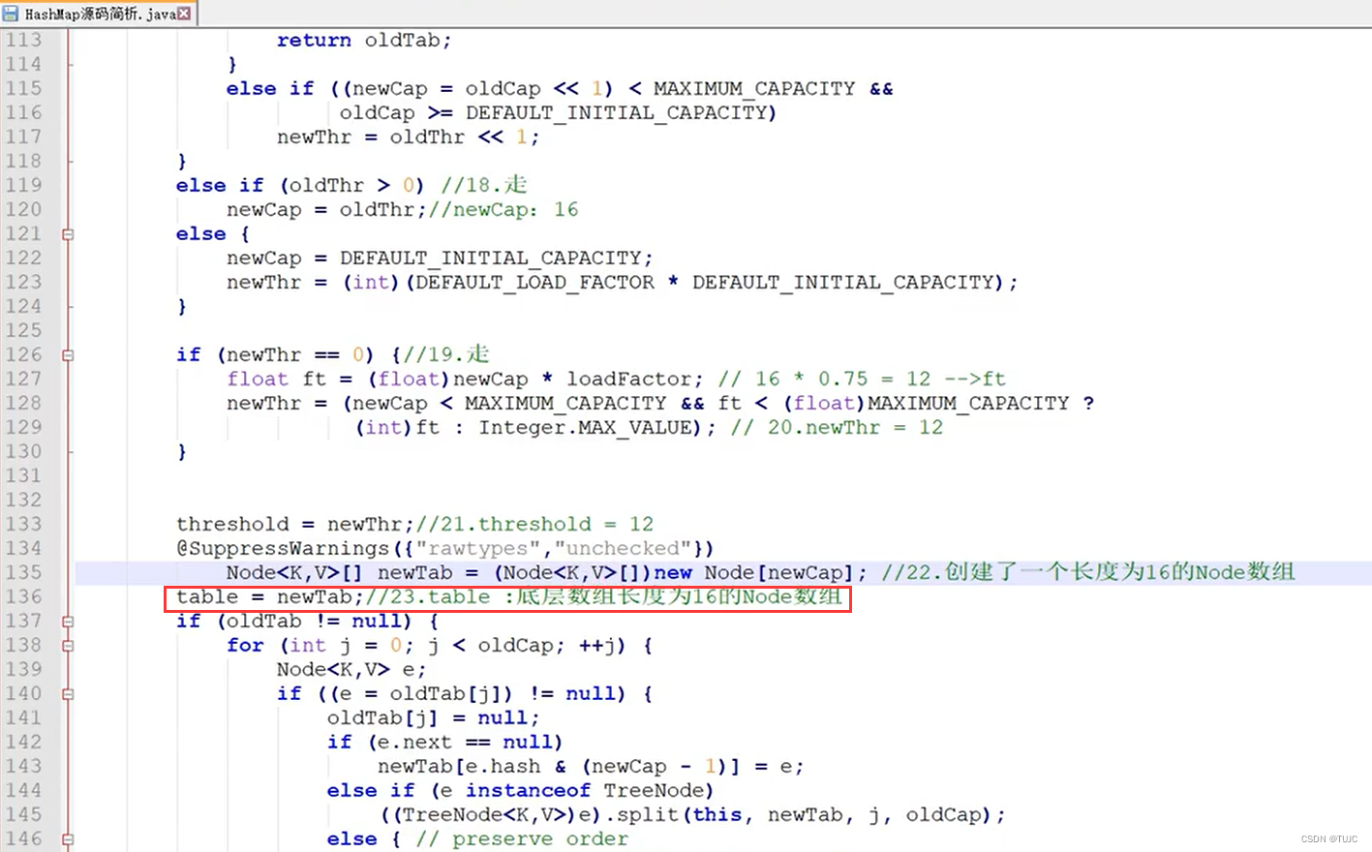
Task: Click 'newCap = DEFAULT_INITIAL_CAPACITY;' on line 122
Action: tap(440, 259)
